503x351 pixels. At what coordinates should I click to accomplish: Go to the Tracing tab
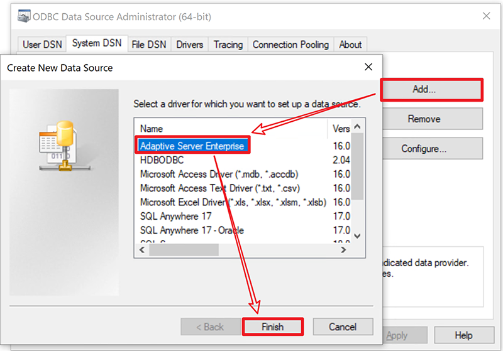click(x=228, y=45)
